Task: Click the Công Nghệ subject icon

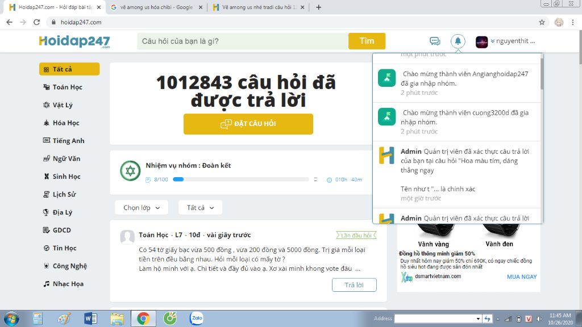Action: pyautogui.click(x=47, y=266)
